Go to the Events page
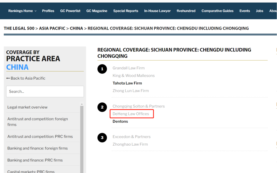 point(245,11)
